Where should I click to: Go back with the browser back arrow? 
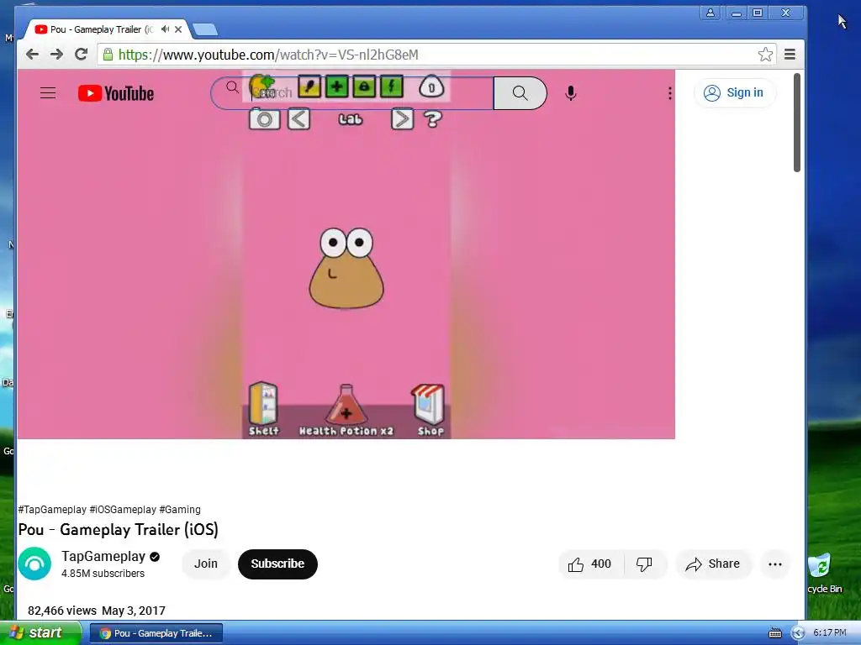33,55
